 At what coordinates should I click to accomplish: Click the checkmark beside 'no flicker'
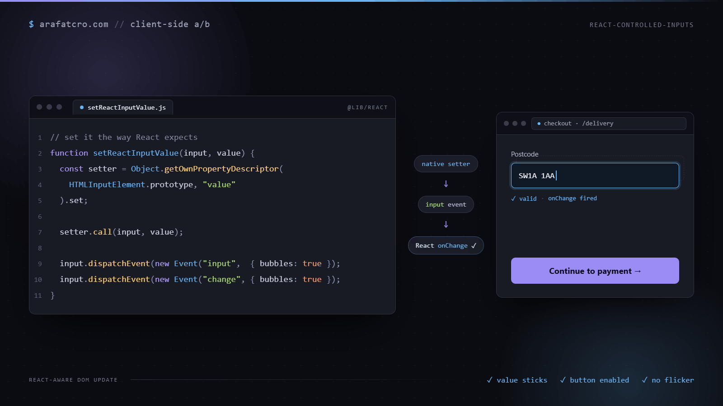click(644, 380)
